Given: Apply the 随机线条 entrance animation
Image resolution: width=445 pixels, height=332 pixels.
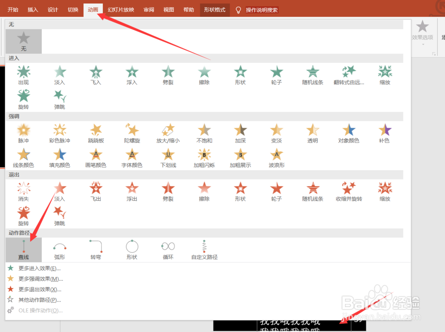Looking at the screenshot, I should [x=313, y=75].
